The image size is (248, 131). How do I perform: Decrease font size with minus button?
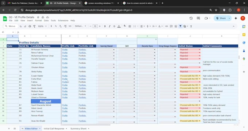(90, 26)
